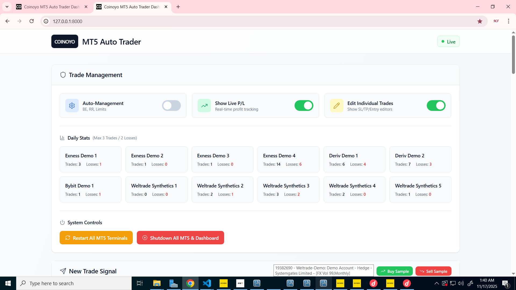Click the gear icon on Auto-Management card
This screenshot has width=516, height=290.
point(72,106)
